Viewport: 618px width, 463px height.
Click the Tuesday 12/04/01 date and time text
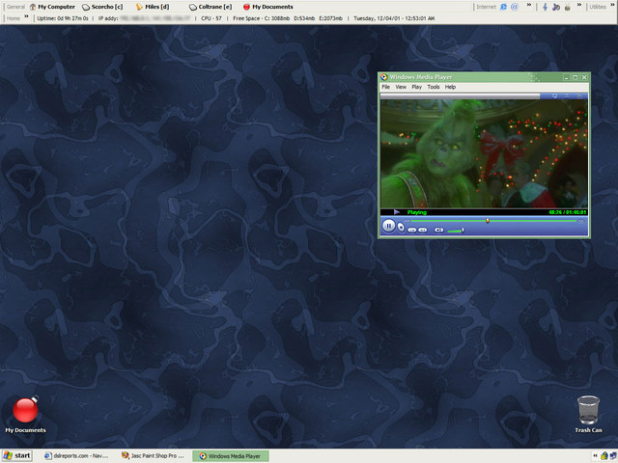pos(394,18)
